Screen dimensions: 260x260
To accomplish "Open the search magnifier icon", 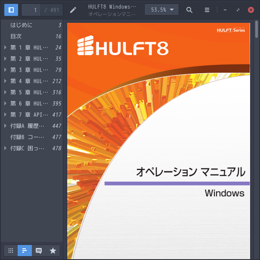I will click(x=189, y=10).
